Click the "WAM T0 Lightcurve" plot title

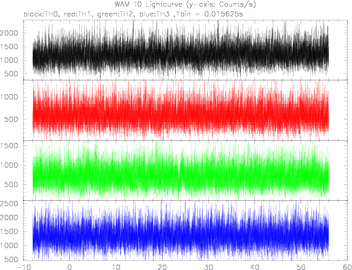[148, 4]
